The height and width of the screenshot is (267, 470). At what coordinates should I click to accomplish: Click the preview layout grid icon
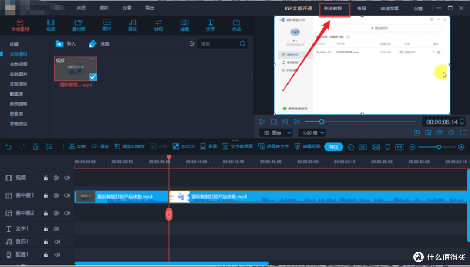[x=416, y=133]
